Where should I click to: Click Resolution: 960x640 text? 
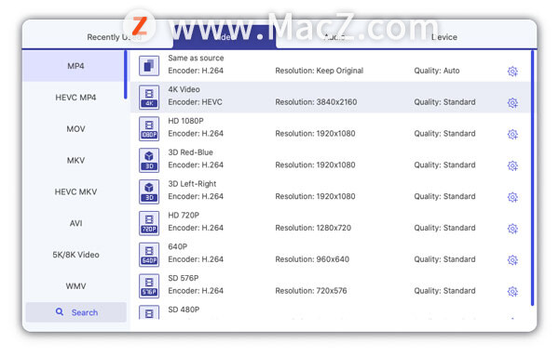(x=312, y=259)
